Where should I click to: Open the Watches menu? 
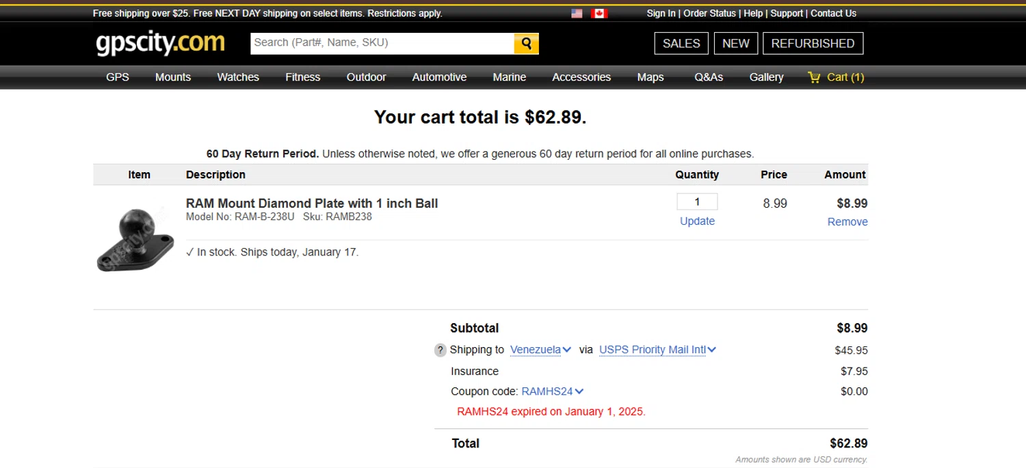[x=238, y=77]
